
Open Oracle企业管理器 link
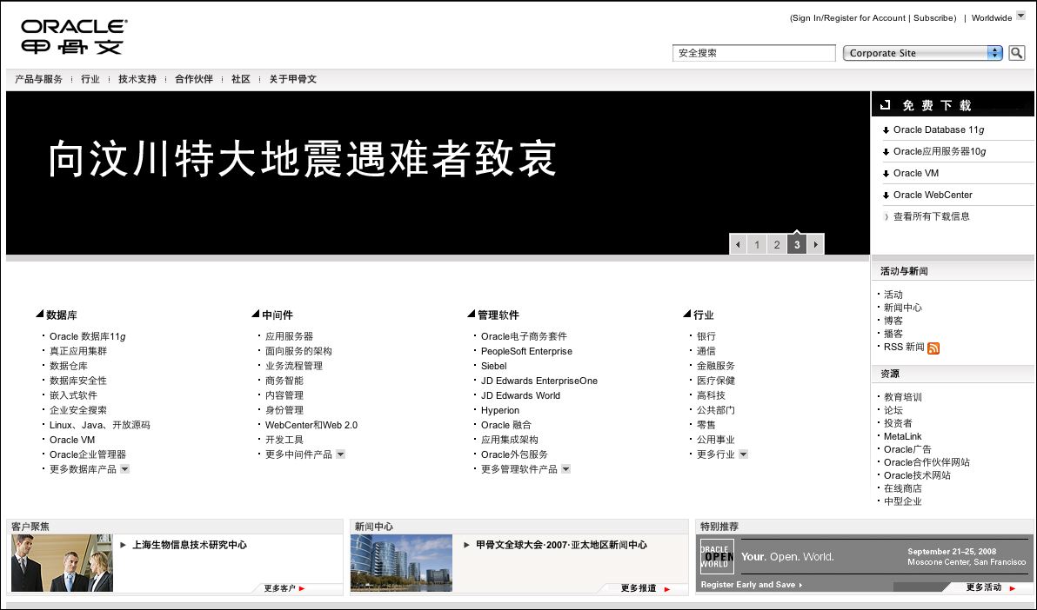click(88, 454)
